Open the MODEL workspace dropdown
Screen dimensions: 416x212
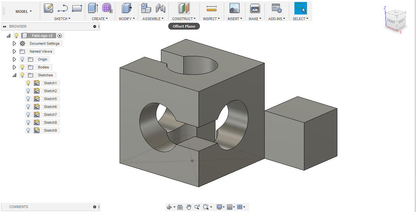pos(23,12)
